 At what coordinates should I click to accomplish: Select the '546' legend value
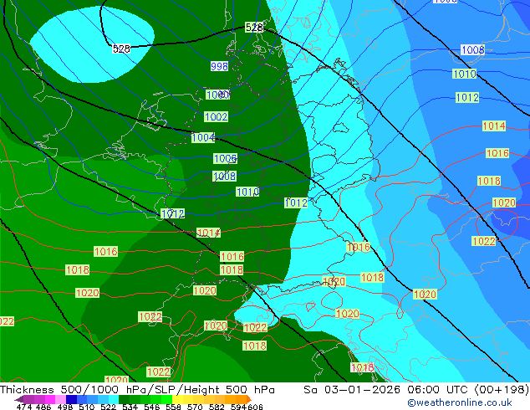[152, 407]
